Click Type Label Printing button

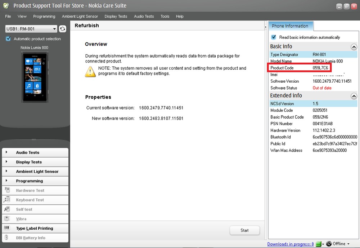pyautogui.click(x=35, y=228)
